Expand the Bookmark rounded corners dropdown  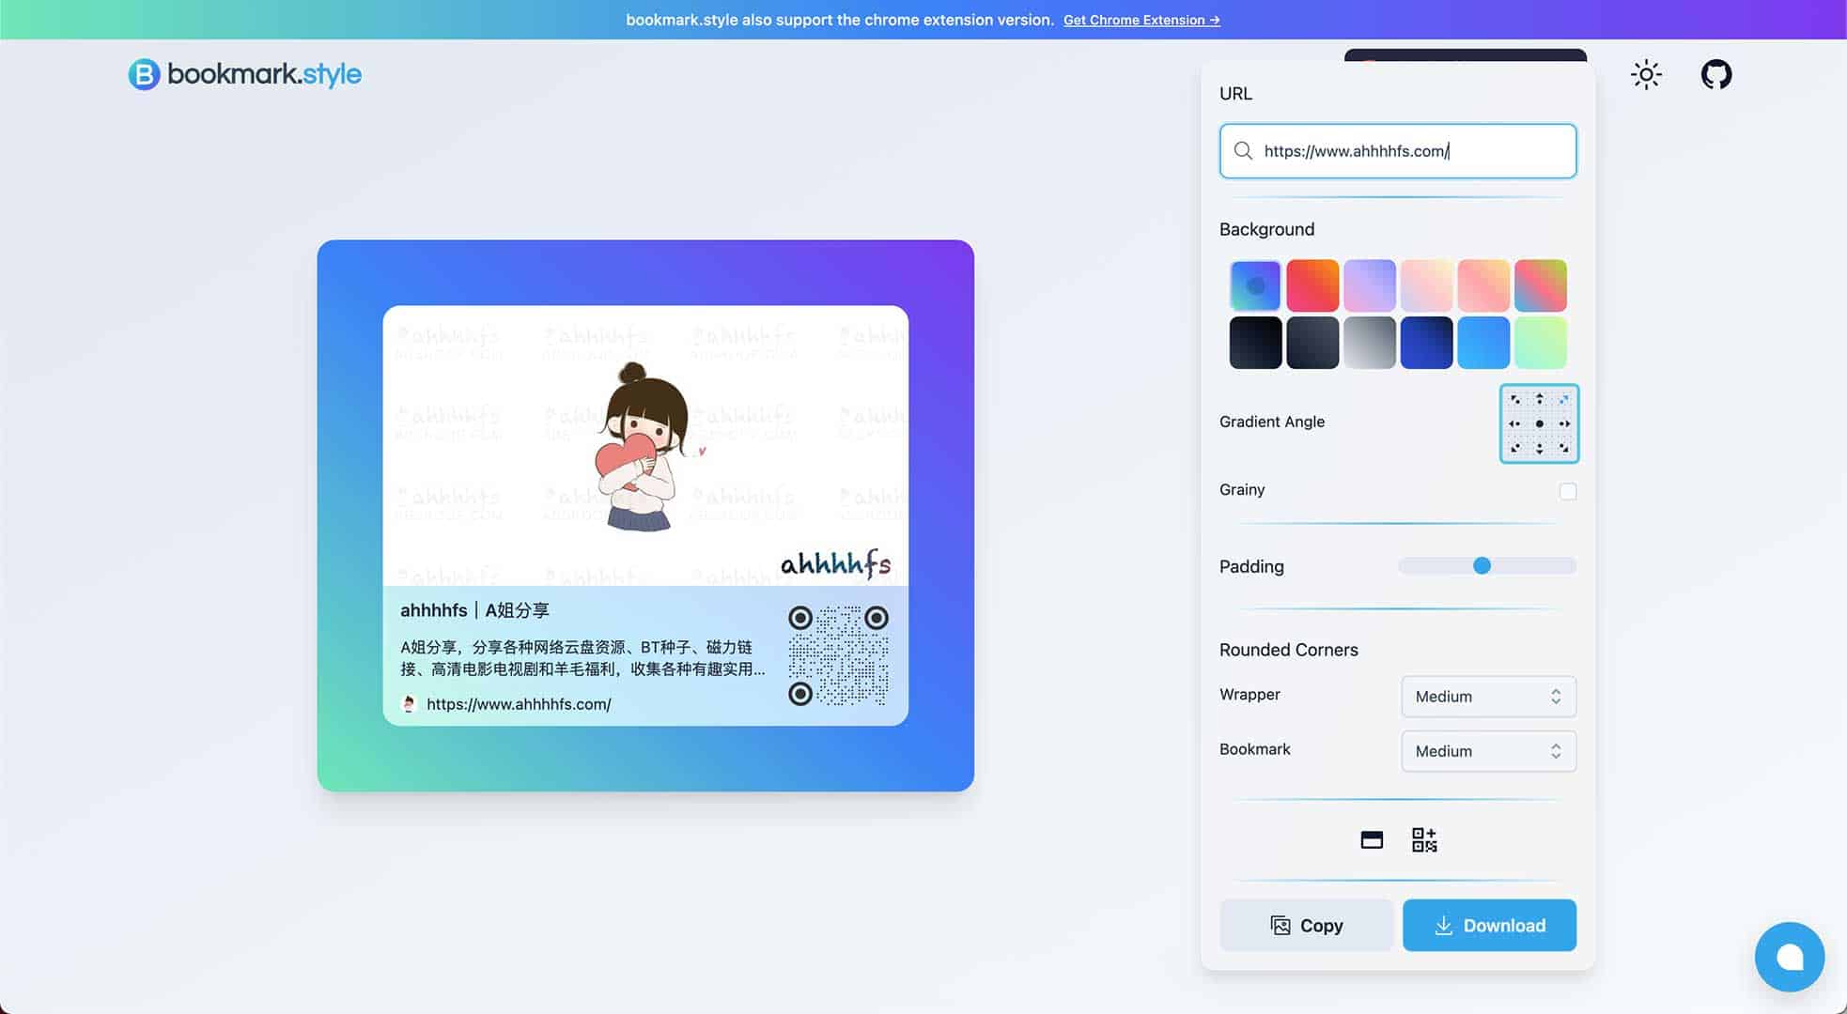click(x=1488, y=750)
